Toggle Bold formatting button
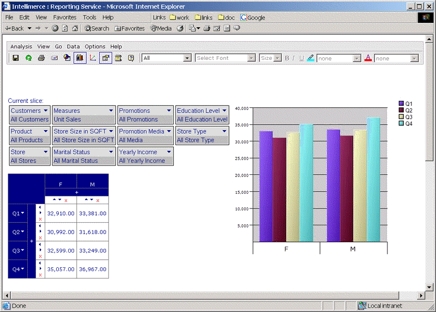The image size is (436, 312). [x=287, y=58]
